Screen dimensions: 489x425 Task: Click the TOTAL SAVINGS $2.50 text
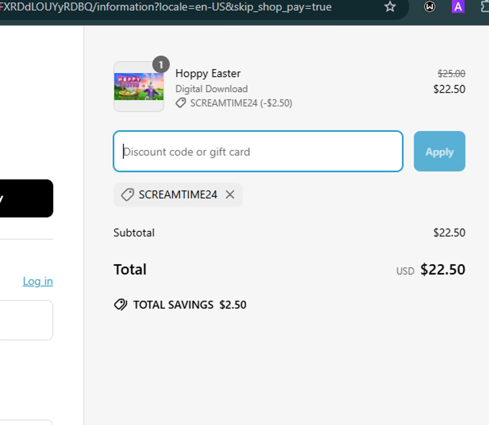[190, 305]
